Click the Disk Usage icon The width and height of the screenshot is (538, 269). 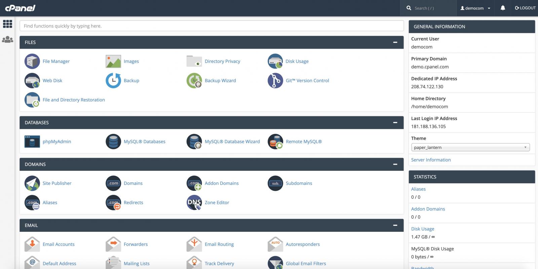click(x=275, y=61)
